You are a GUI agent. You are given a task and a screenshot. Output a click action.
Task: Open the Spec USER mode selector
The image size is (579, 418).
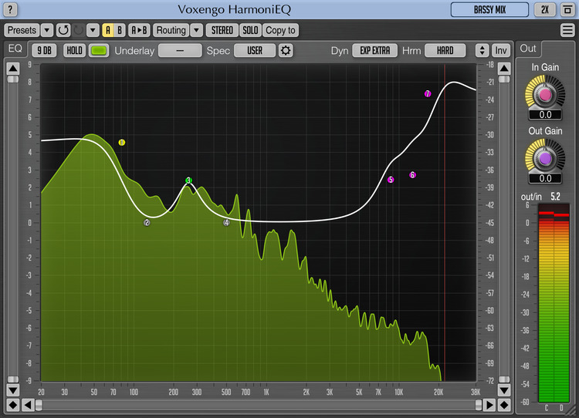255,51
